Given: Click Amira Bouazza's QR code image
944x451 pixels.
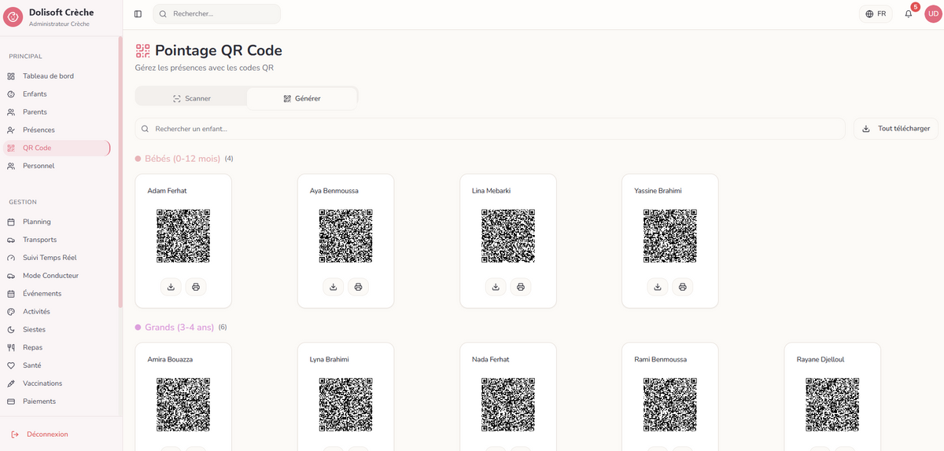Looking at the screenshot, I should point(183,404).
